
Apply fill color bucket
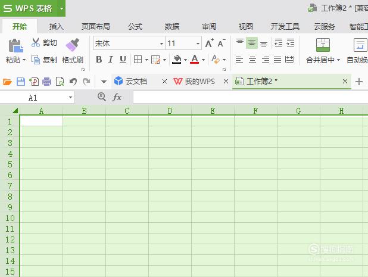coord(177,60)
